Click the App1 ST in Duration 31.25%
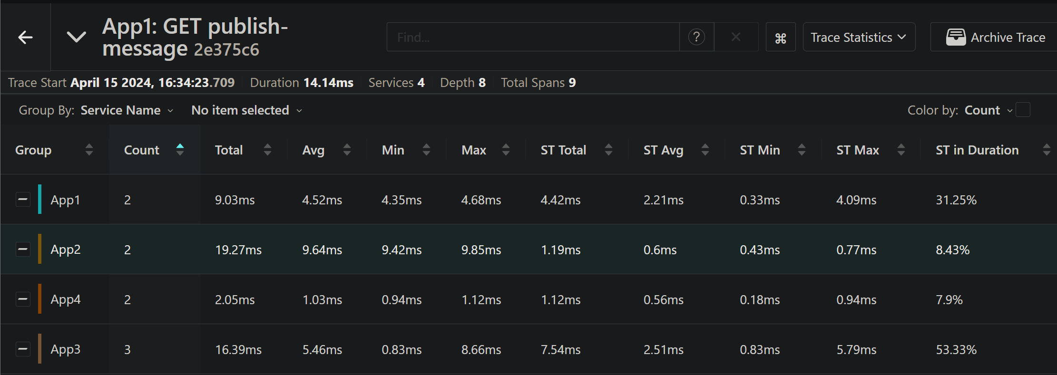 956,200
